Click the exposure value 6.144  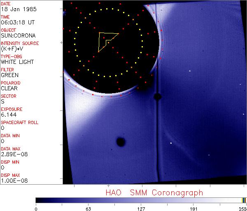[x=8, y=115]
